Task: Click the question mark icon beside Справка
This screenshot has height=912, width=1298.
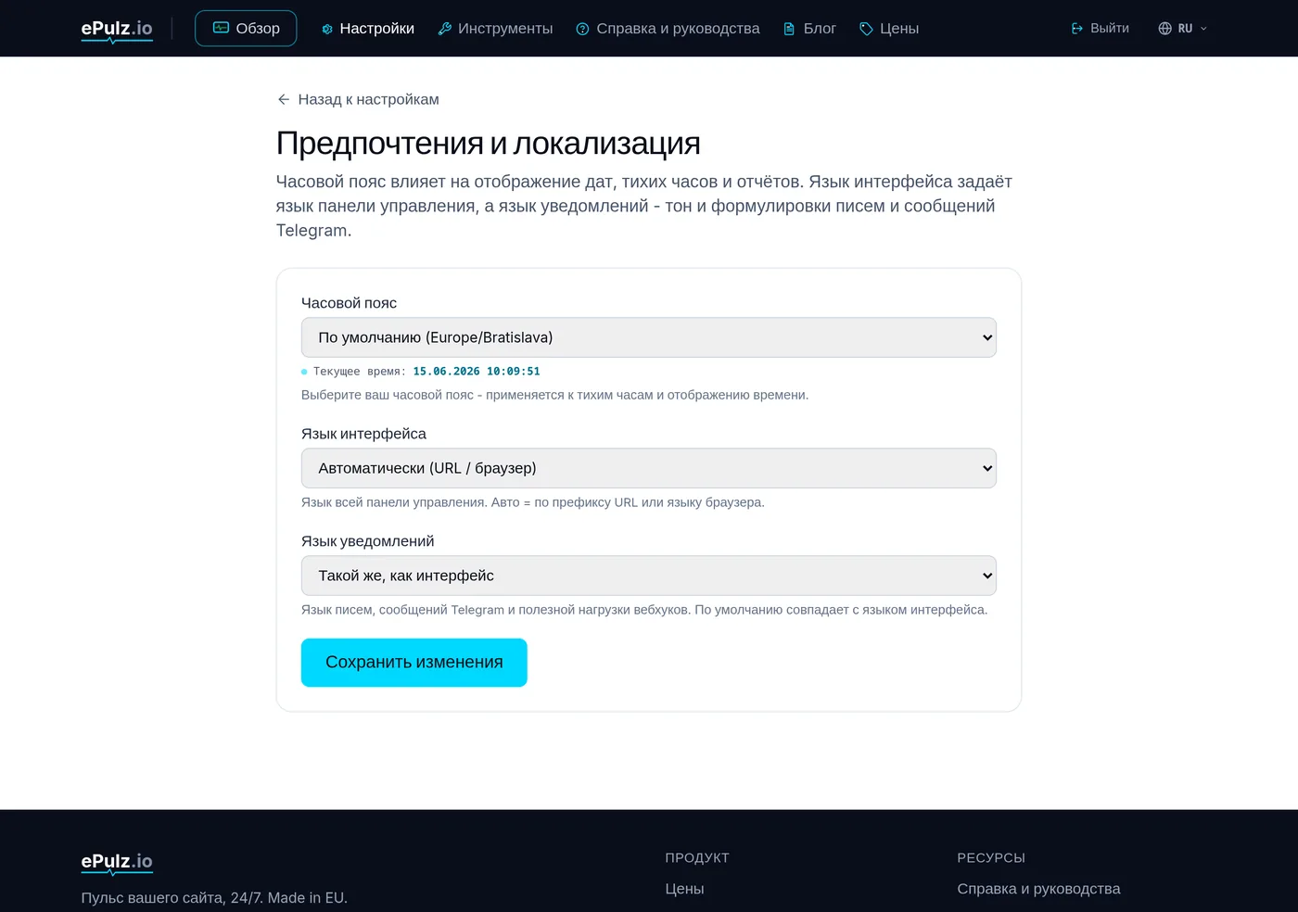Action: [582, 29]
